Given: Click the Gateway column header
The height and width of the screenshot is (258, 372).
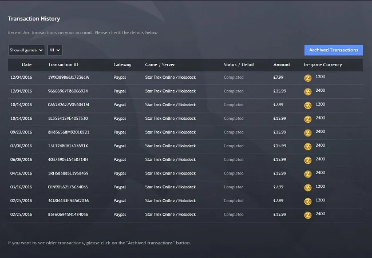Looking at the screenshot, I should pyautogui.click(x=122, y=65).
